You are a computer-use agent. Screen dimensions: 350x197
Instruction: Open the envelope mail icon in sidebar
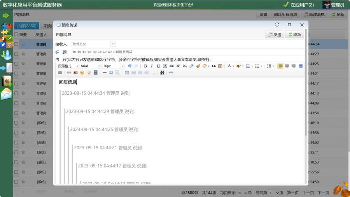pyautogui.click(x=6, y=94)
